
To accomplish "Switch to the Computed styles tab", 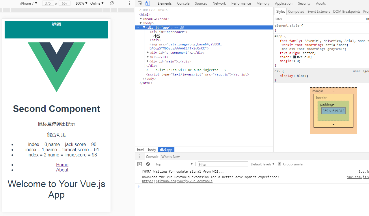I will click(x=296, y=12).
